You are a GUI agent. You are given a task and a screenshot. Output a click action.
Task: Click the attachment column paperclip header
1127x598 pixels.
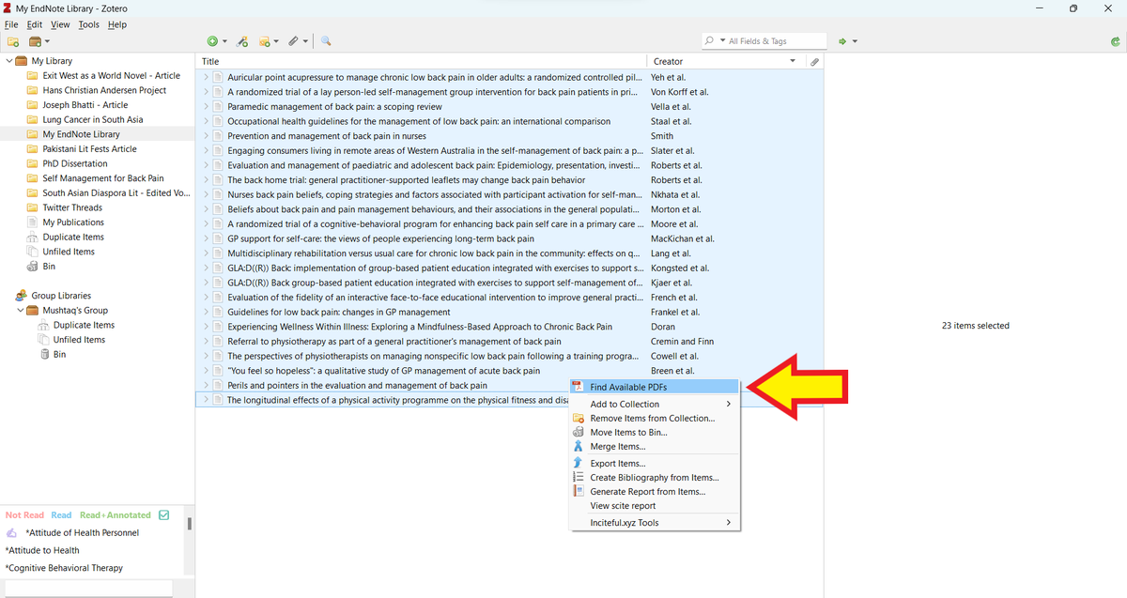(x=815, y=61)
